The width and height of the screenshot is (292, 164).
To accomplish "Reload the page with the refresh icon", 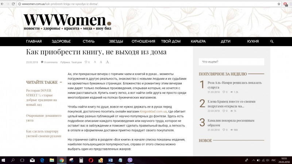I will 13,4.
